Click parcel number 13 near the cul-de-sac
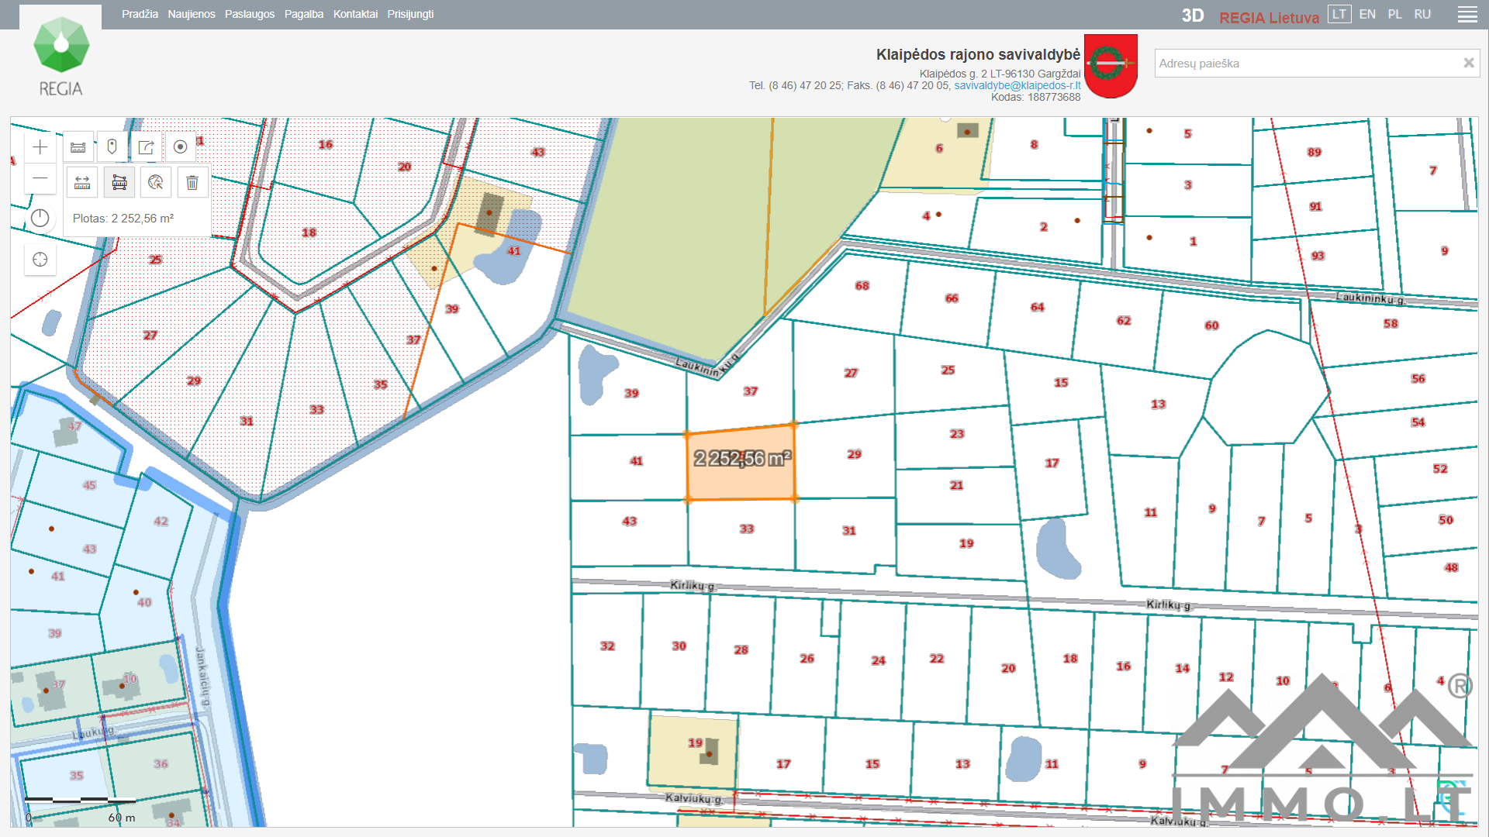 click(1158, 405)
